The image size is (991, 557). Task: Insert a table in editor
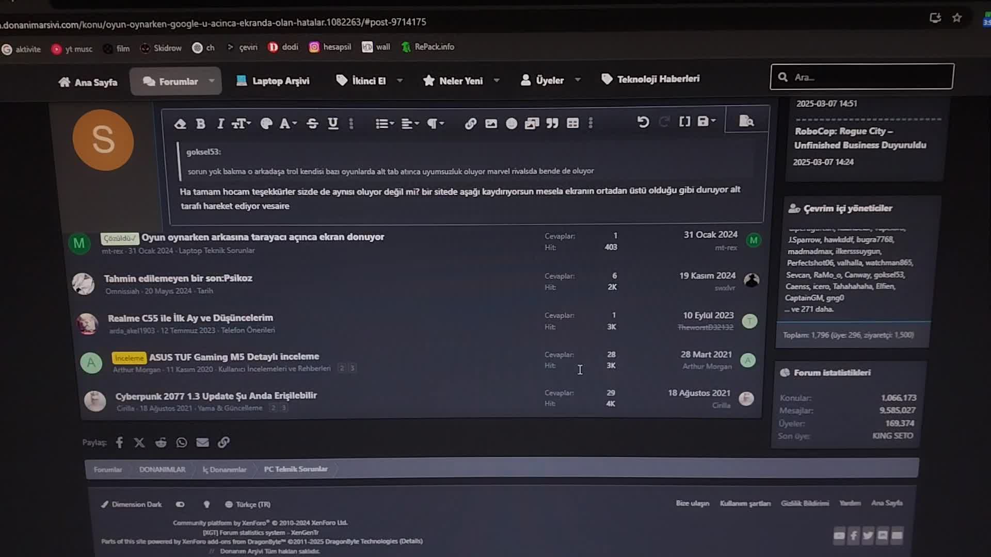(572, 123)
